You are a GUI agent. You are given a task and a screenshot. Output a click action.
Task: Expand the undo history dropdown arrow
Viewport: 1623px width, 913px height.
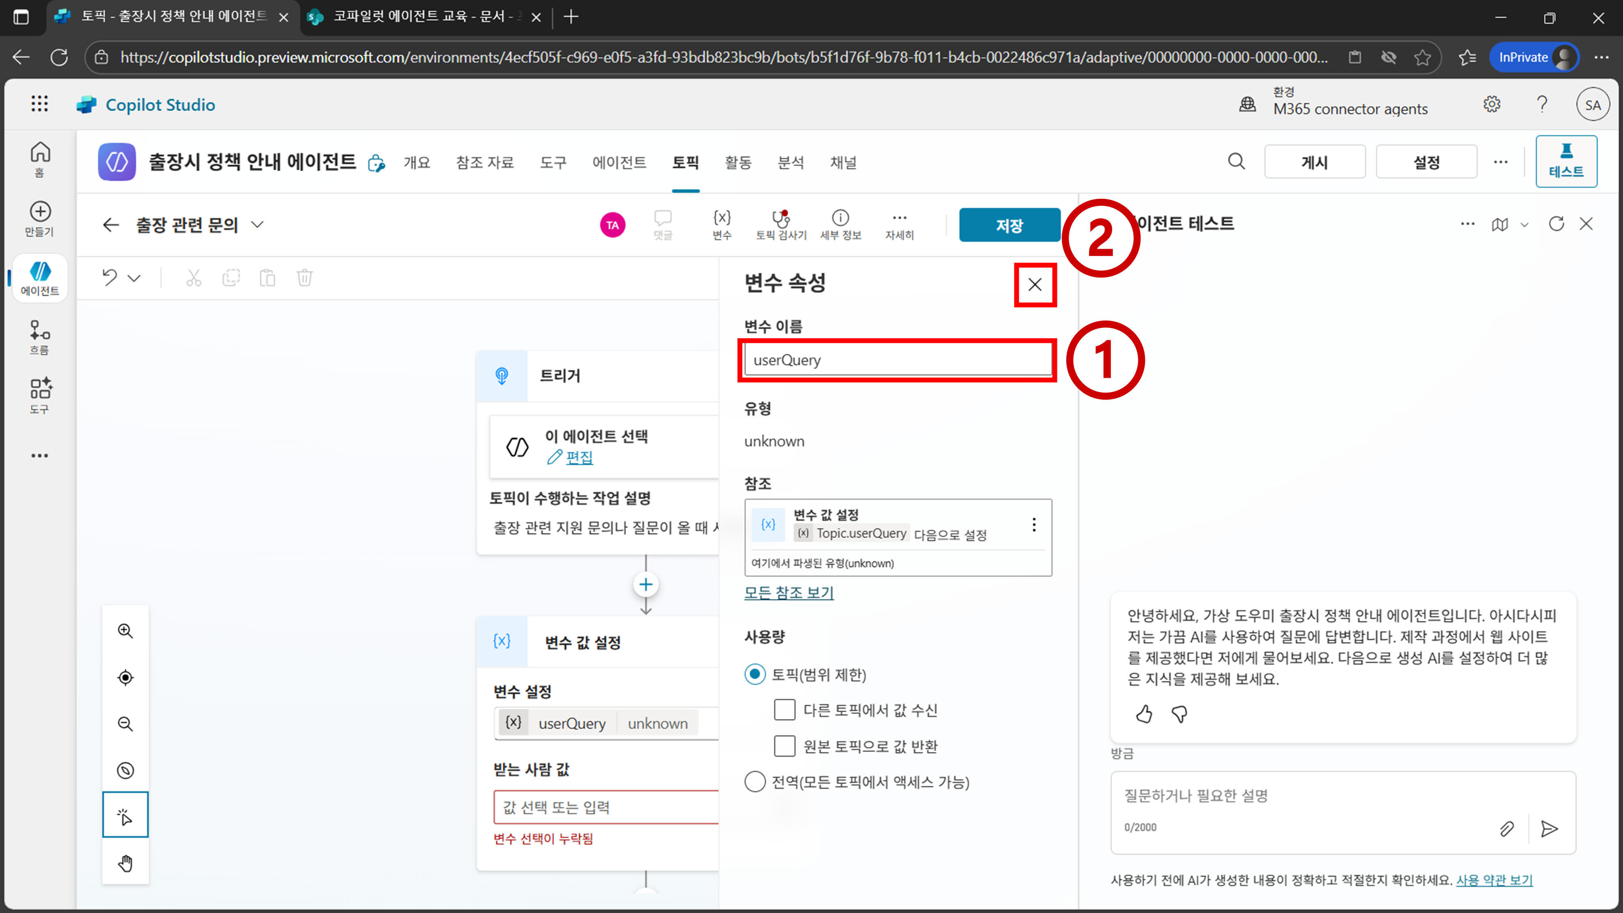(134, 278)
